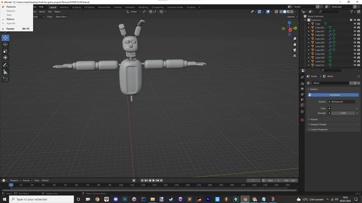Click the Use Nodes button
Screen dimensions: 362x203
(x=333, y=95)
